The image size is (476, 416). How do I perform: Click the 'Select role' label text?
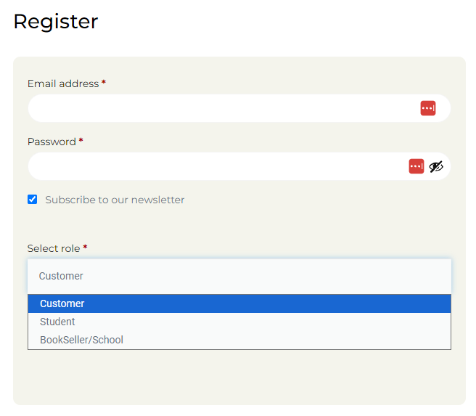(x=54, y=248)
